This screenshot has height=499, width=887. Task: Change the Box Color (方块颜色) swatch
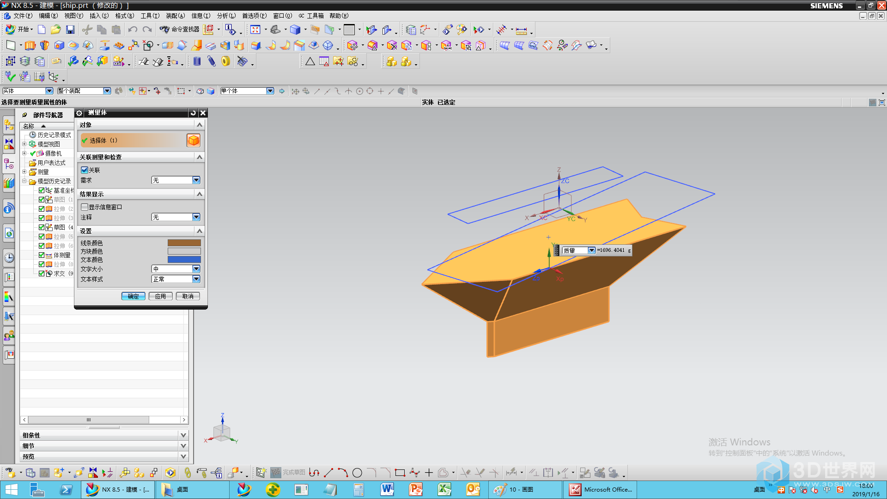(184, 251)
